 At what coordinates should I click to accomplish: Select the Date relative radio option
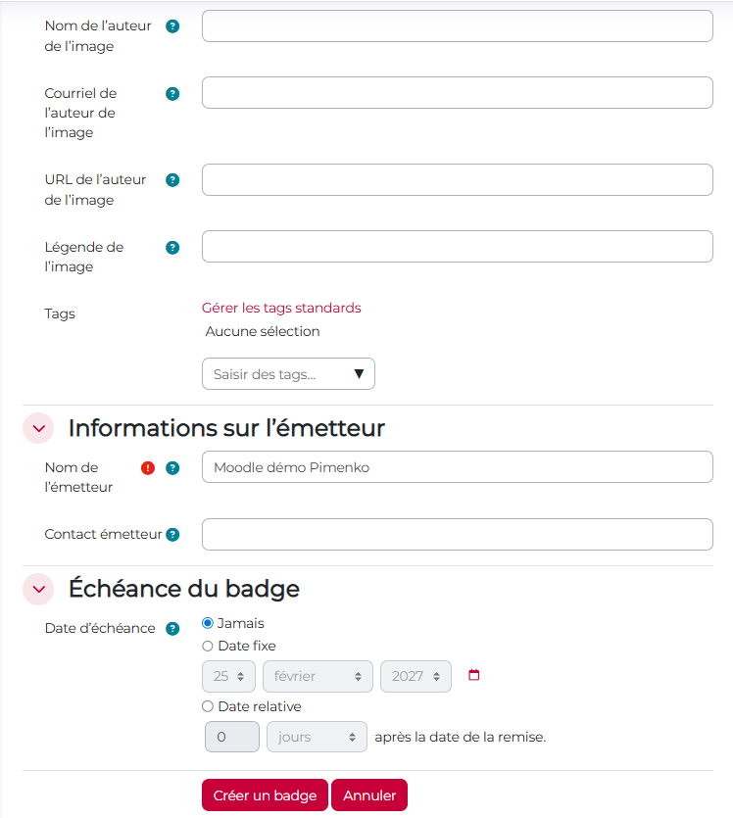[208, 706]
